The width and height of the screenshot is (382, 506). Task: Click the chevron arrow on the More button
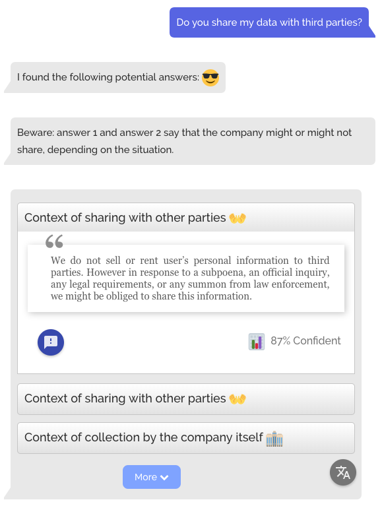point(164,477)
